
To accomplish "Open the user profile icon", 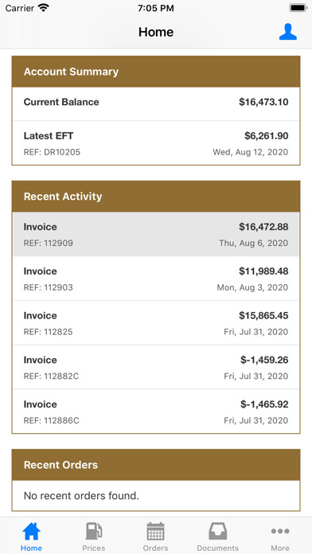I will tap(287, 32).
